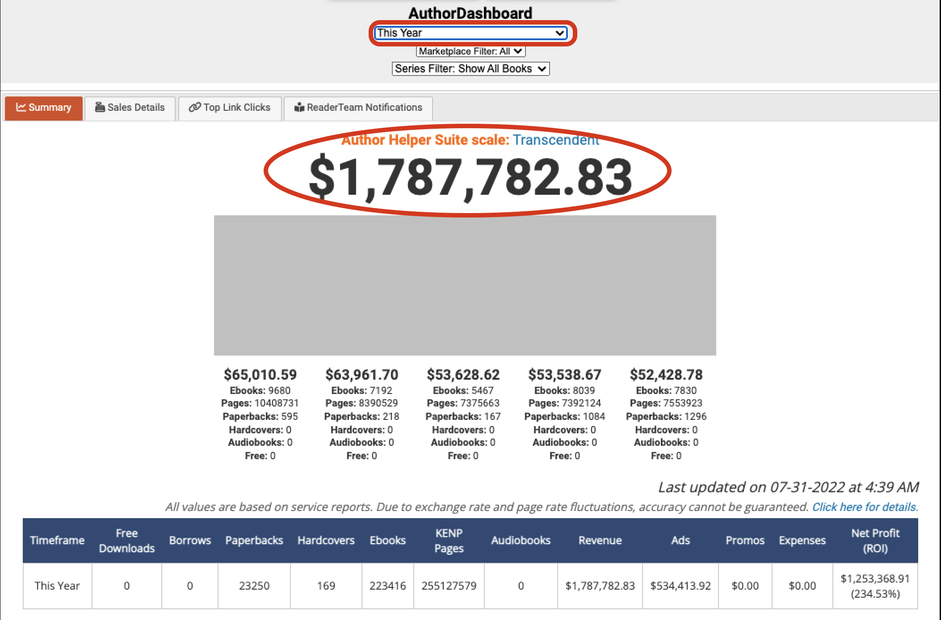Open the Top Link Clicks tab
Screen dimensions: 941x620
click(230, 108)
